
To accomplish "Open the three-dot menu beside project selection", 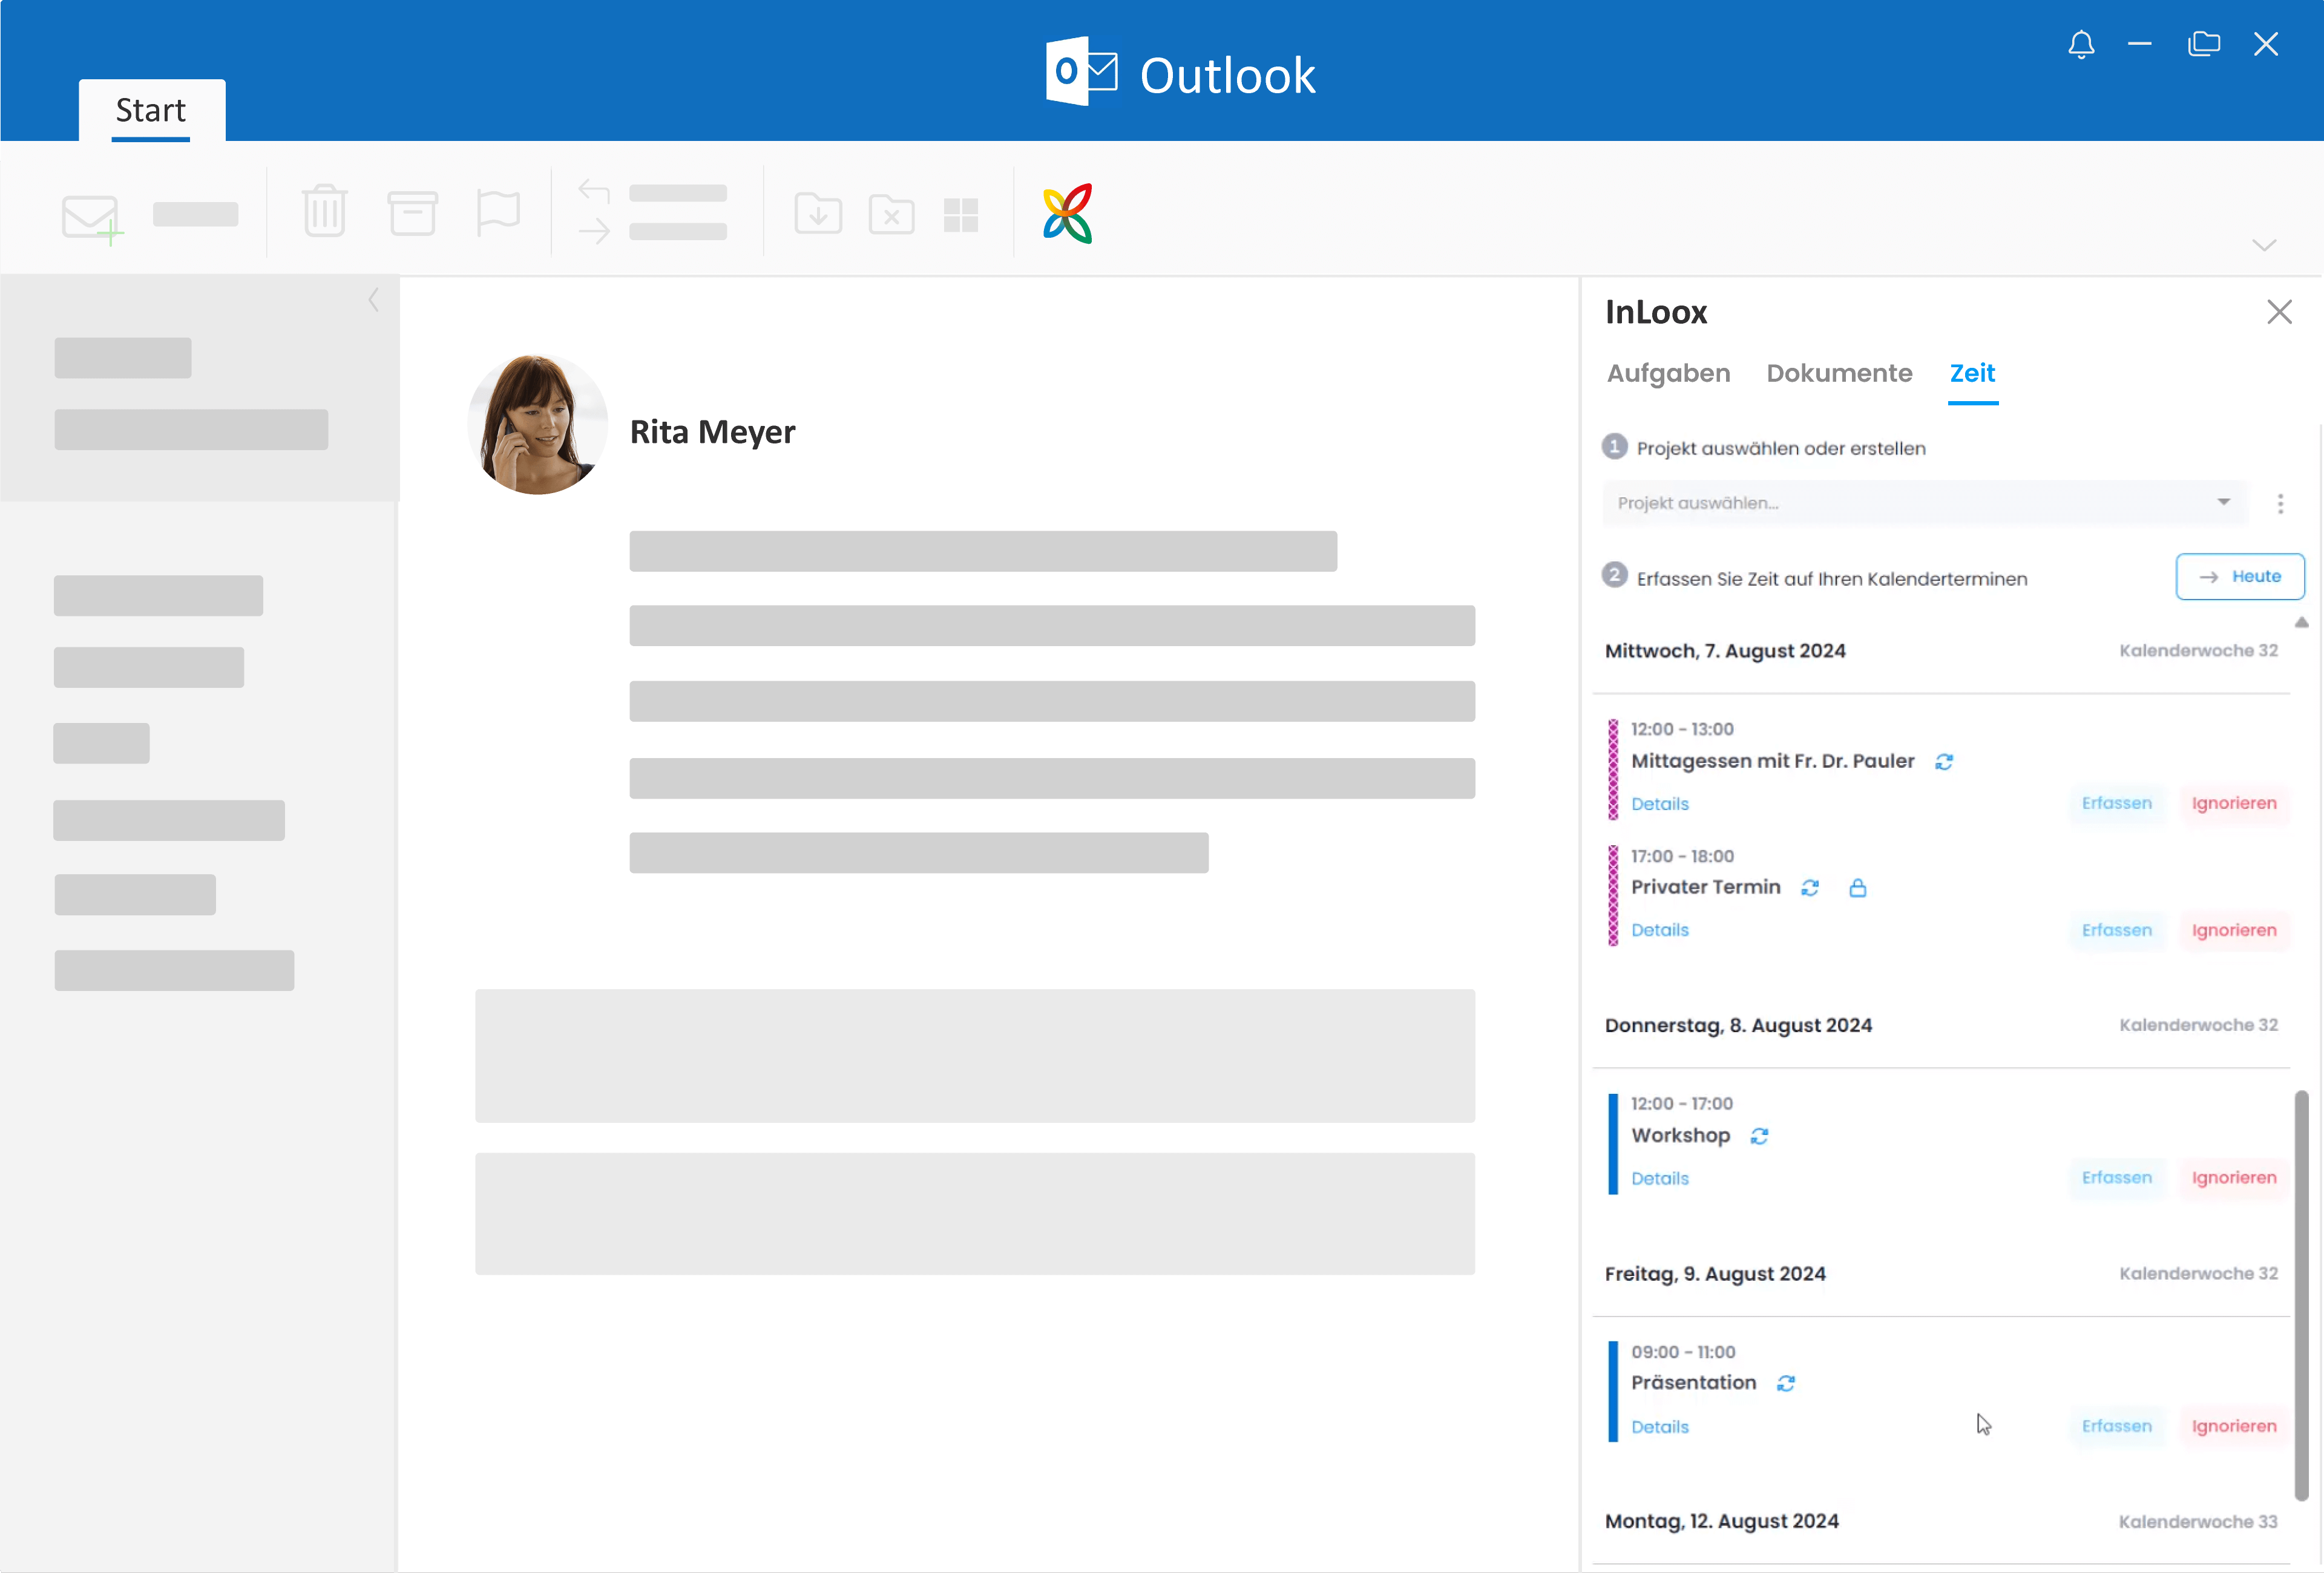I will (x=2281, y=503).
